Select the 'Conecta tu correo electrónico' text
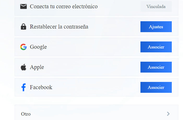Viewport: 183px width, 120px height. tap(64, 6)
